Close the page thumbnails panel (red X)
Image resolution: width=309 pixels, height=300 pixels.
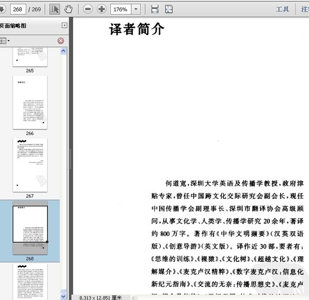61,41
